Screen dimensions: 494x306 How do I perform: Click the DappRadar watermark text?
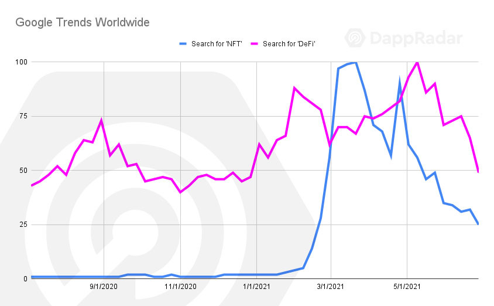point(416,38)
